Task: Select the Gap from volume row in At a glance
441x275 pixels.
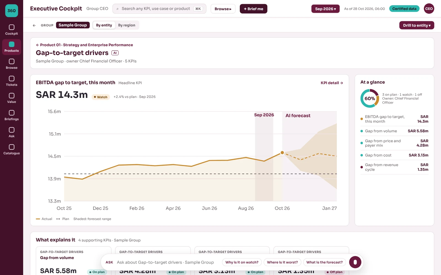Action: tap(394, 131)
